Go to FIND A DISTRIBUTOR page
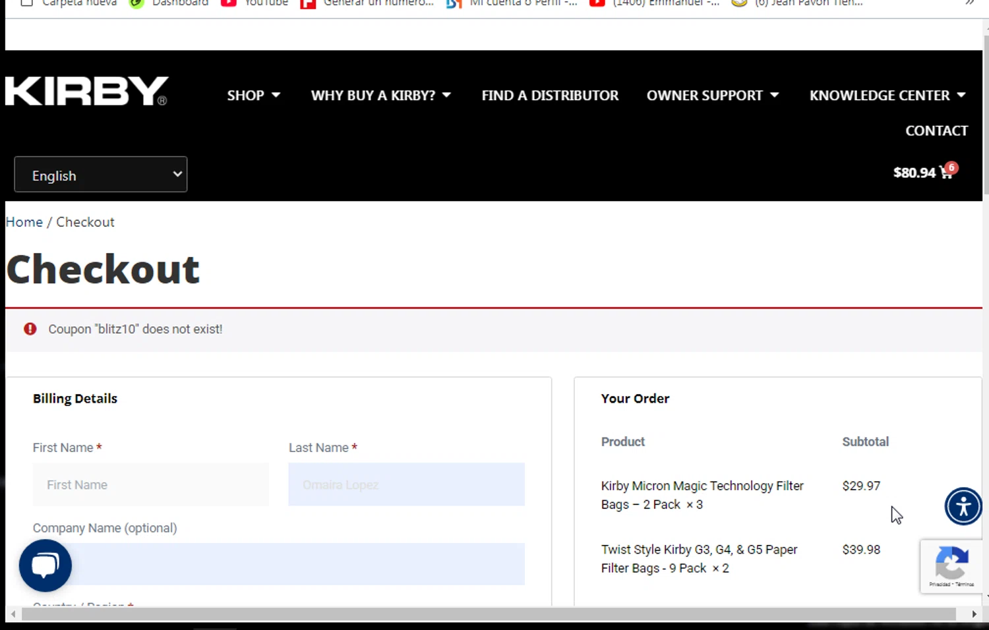989x630 pixels. tap(550, 96)
